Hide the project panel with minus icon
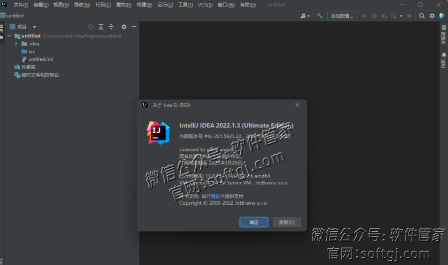The width and height of the screenshot is (448, 265). tap(134, 27)
